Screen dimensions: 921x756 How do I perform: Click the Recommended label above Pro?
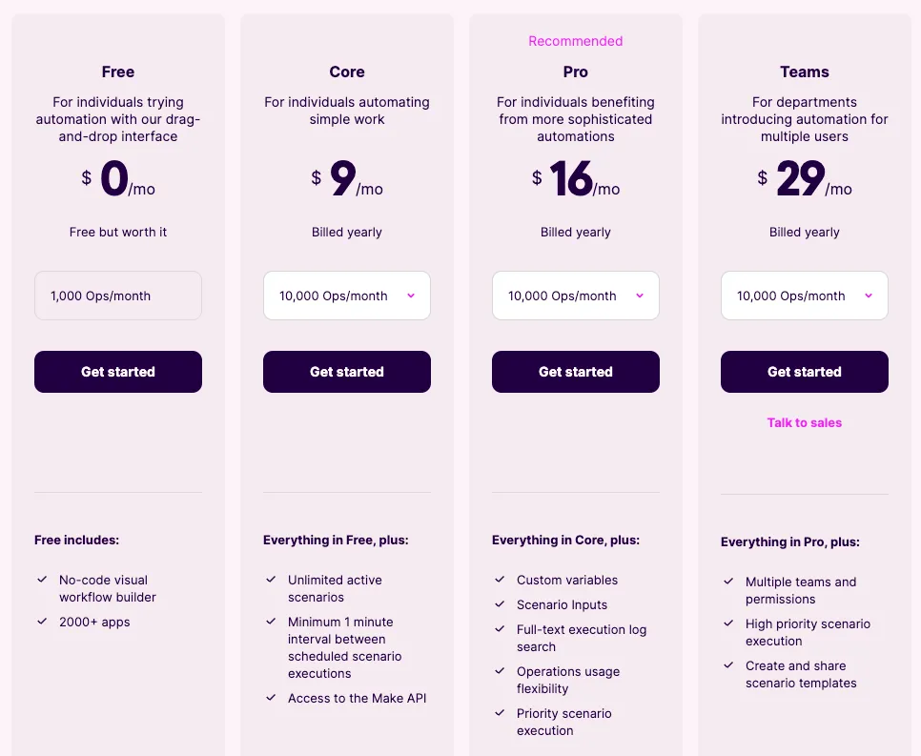tap(576, 41)
